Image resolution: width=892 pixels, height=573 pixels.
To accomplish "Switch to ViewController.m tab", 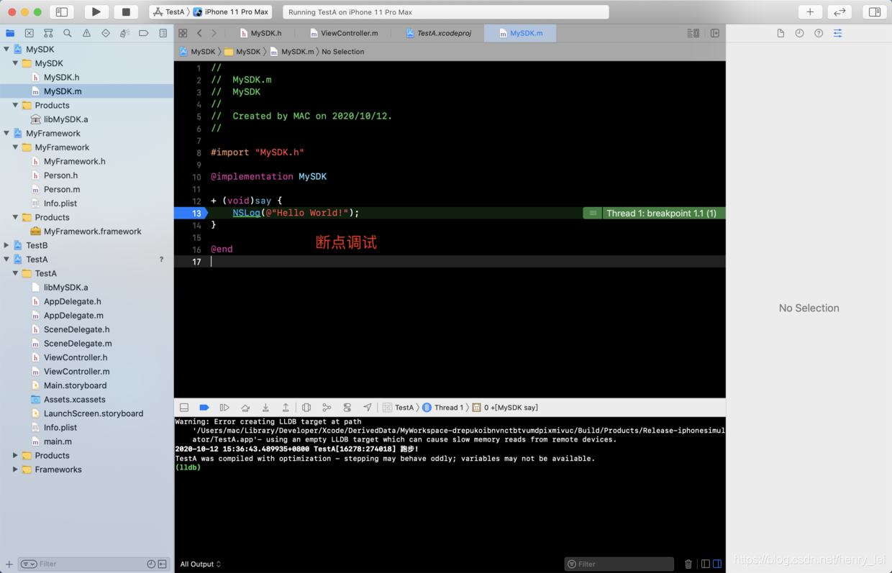I will (x=344, y=33).
